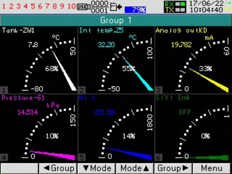
Task: Go to the next group
Action: coord(173,168)
